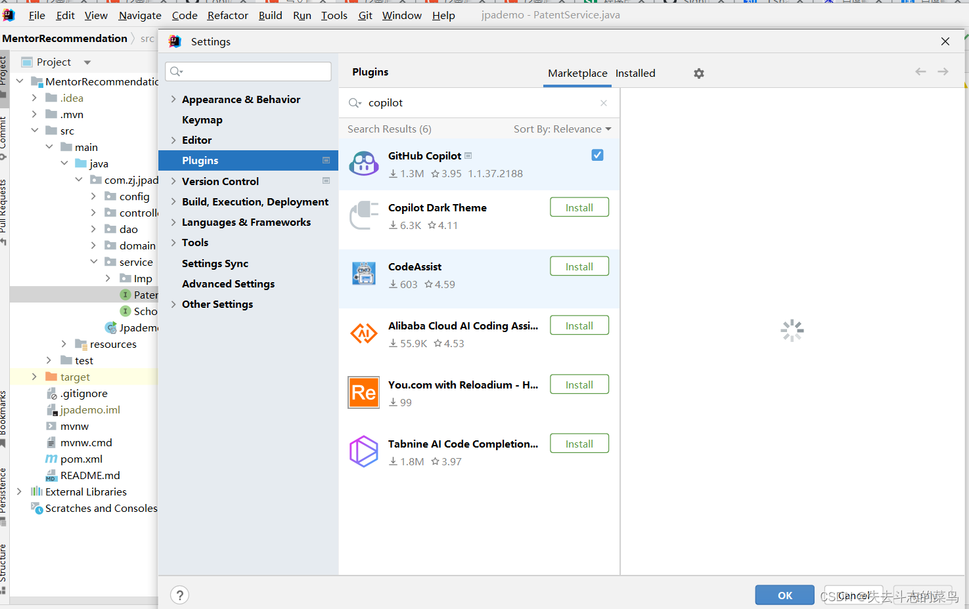Open the Navigate menu
This screenshot has width=969, height=609.
140,15
